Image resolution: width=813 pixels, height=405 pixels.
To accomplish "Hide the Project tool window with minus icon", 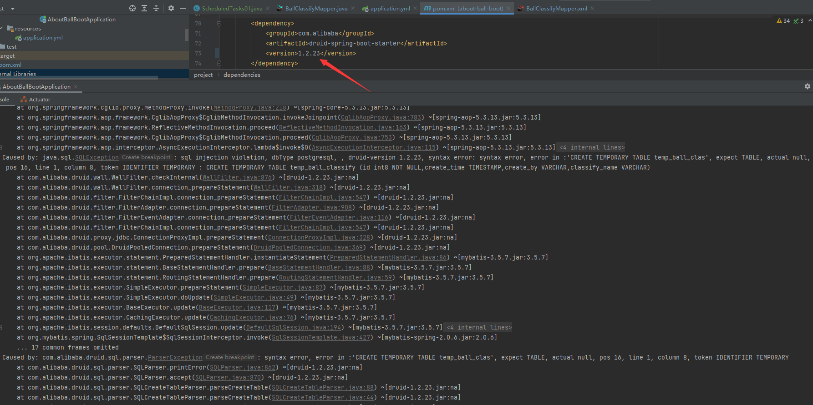I will click(x=183, y=8).
